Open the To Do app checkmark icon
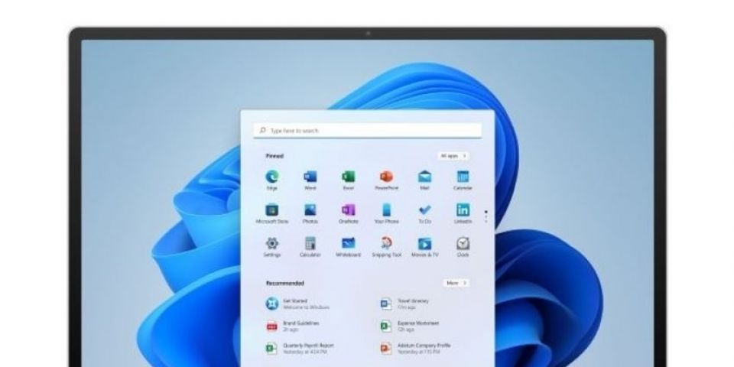Viewport: 734px width, 367px height. coord(424,209)
